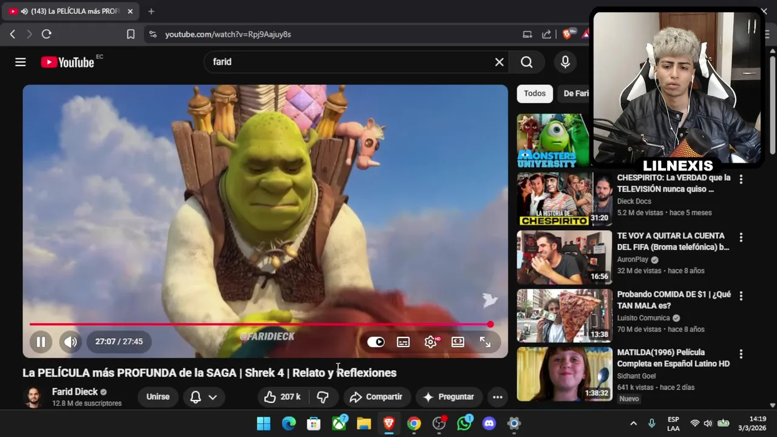This screenshot has width=777, height=437.
Task: Open a new browser tab
Action: 151,12
